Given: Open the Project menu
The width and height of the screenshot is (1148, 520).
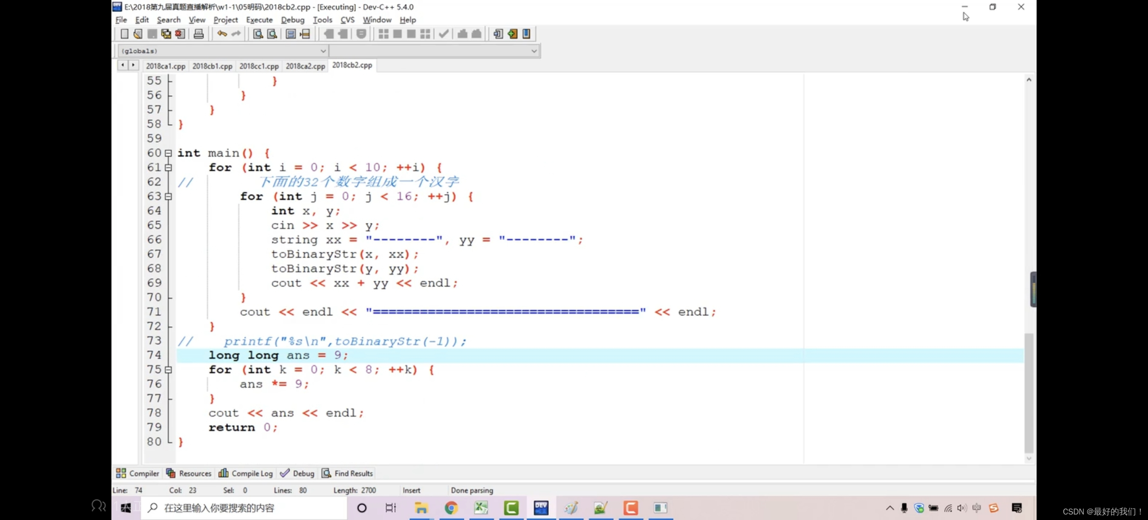Looking at the screenshot, I should pos(225,20).
